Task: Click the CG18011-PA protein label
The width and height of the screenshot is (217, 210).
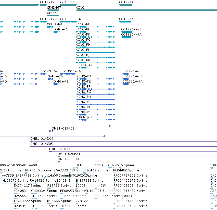Action: click(71, 71)
